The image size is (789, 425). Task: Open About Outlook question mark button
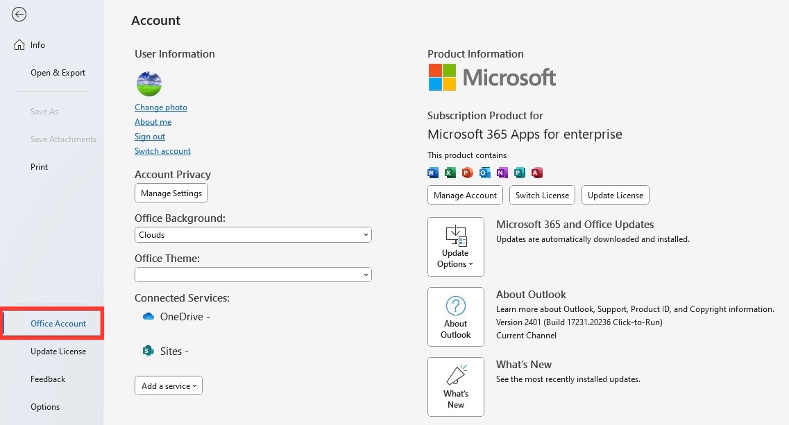click(456, 317)
